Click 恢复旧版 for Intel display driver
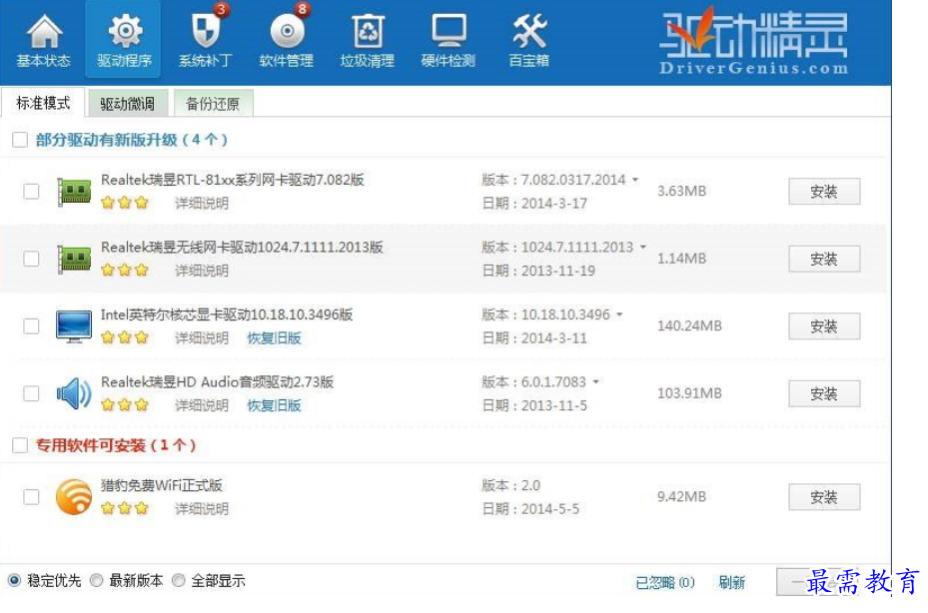Screen dimensions: 928x613 point(274,338)
